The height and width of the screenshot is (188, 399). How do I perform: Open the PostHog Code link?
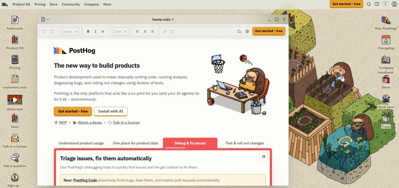[85, 180]
